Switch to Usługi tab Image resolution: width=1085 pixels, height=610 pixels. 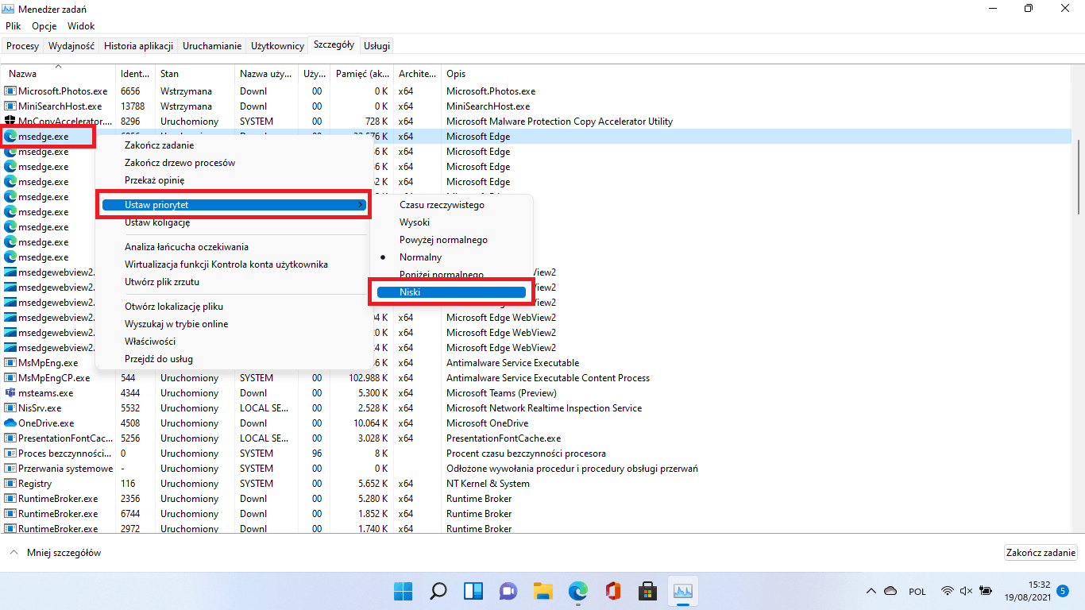coord(376,46)
